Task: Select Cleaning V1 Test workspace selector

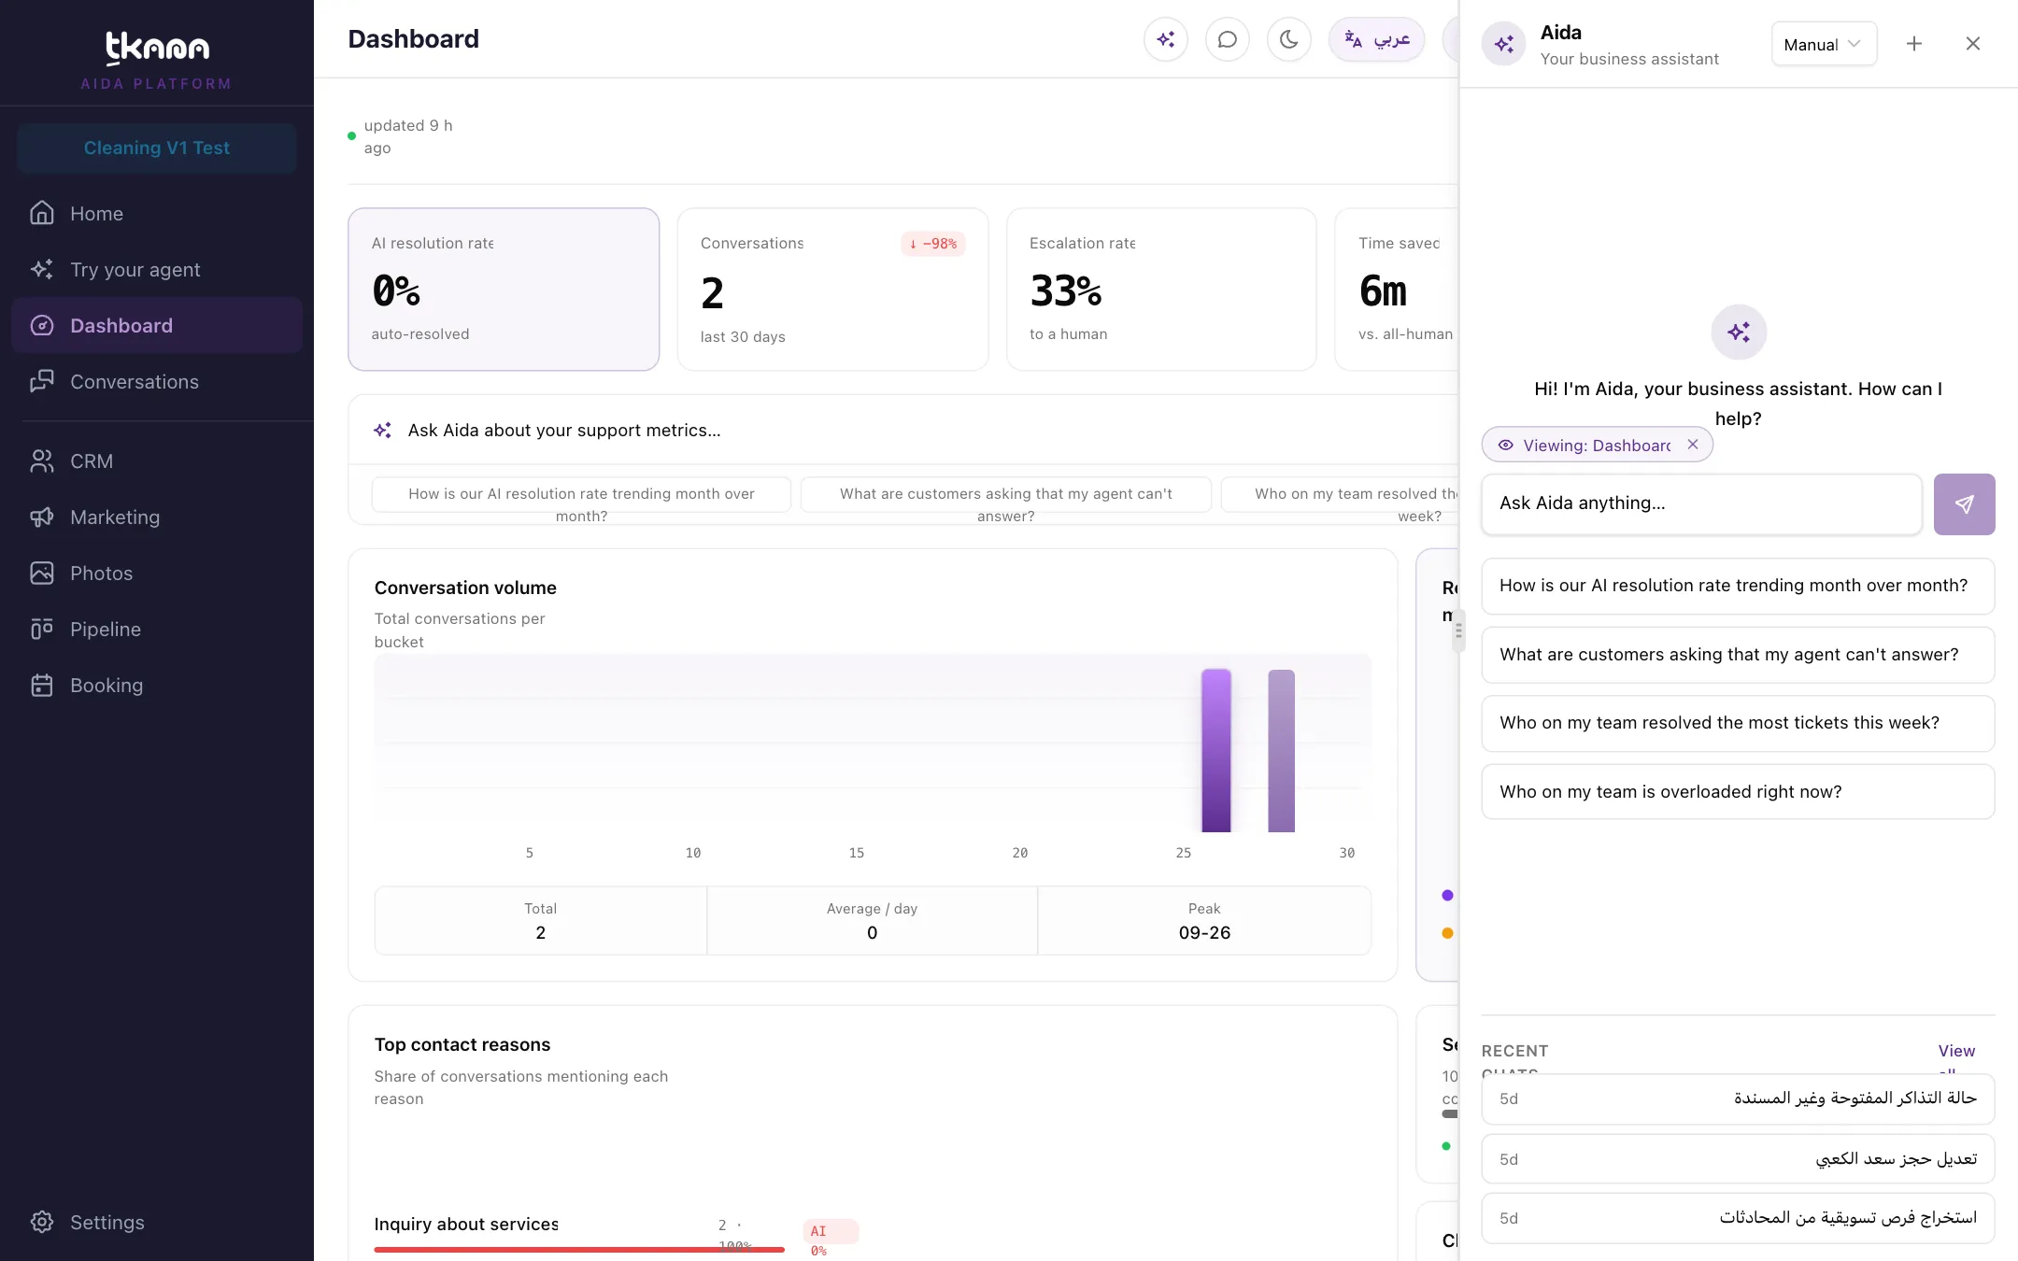Action: coord(157,148)
